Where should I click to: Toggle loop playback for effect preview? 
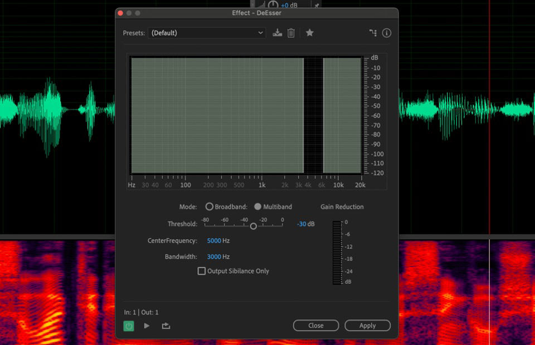pos(165,326)
